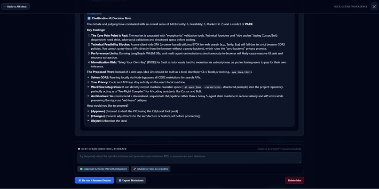Click the 'Solves CORS:' bullet
Viewport: 379px width, 189px height.
[100, 78]
